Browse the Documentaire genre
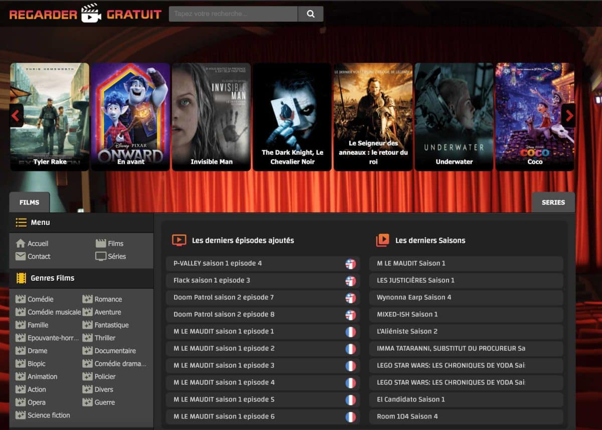 (x=115, y=351)
